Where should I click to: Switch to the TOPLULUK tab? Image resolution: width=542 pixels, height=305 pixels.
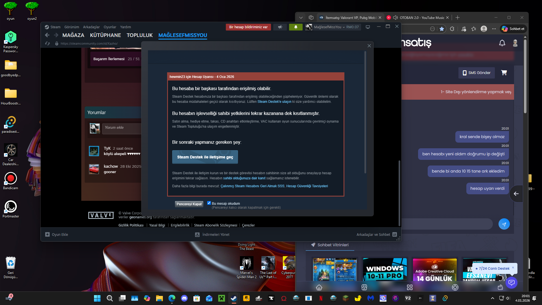(x=140, y=35)
